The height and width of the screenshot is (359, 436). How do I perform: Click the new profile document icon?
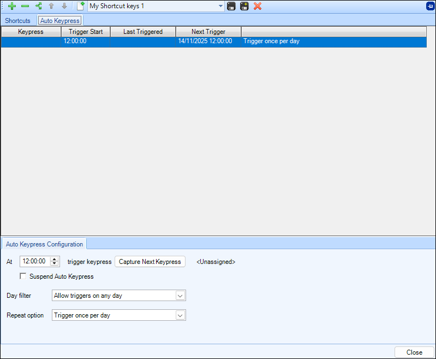point(81,6)
